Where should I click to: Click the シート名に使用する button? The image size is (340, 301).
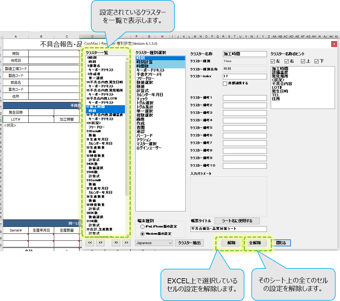237,221
